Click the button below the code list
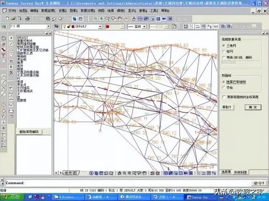 point(29,132)
